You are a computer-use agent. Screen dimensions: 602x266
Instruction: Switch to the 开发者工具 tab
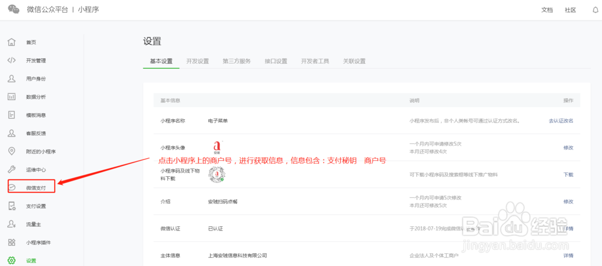coord(315,61)
